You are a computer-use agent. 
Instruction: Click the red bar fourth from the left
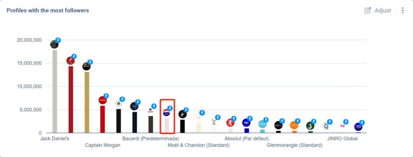click(x=102, y=119)
